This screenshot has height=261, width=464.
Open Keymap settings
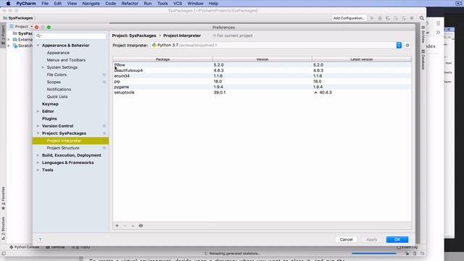50,104
